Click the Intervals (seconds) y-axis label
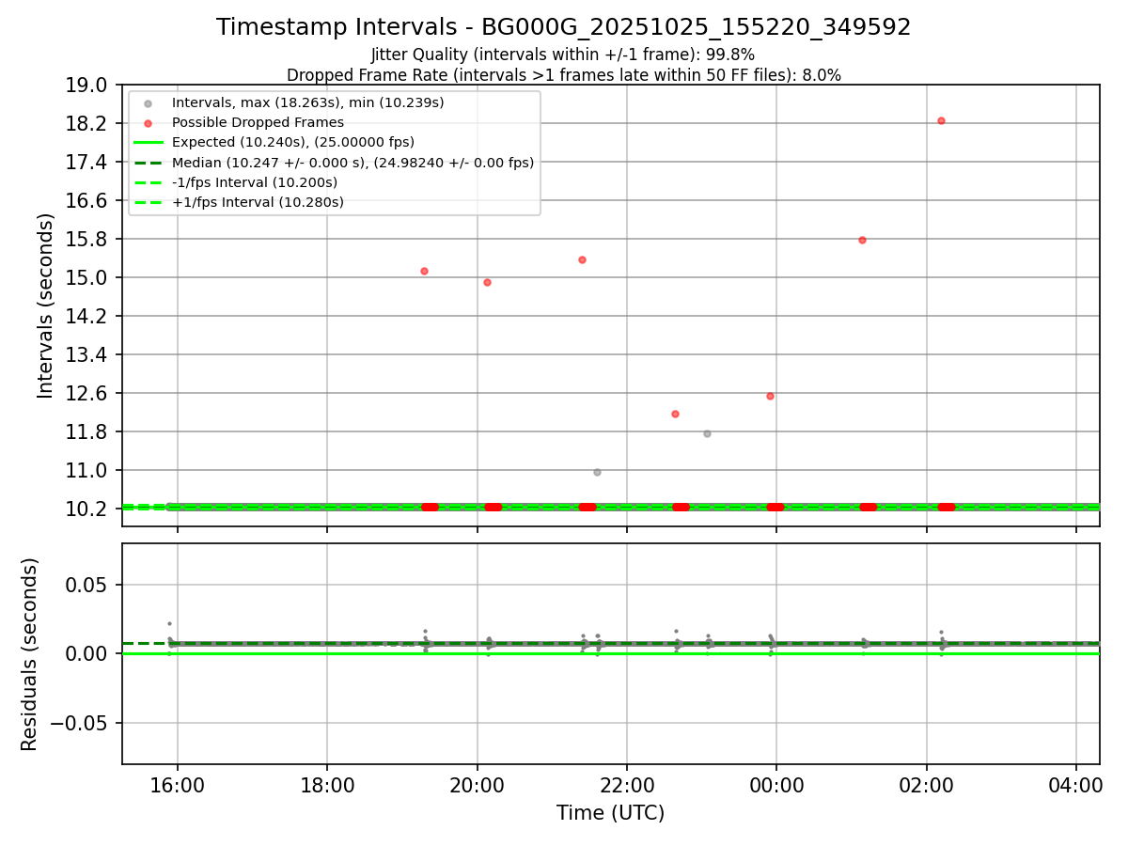Viewport: 1128px width, 846px height. [46, 305]
